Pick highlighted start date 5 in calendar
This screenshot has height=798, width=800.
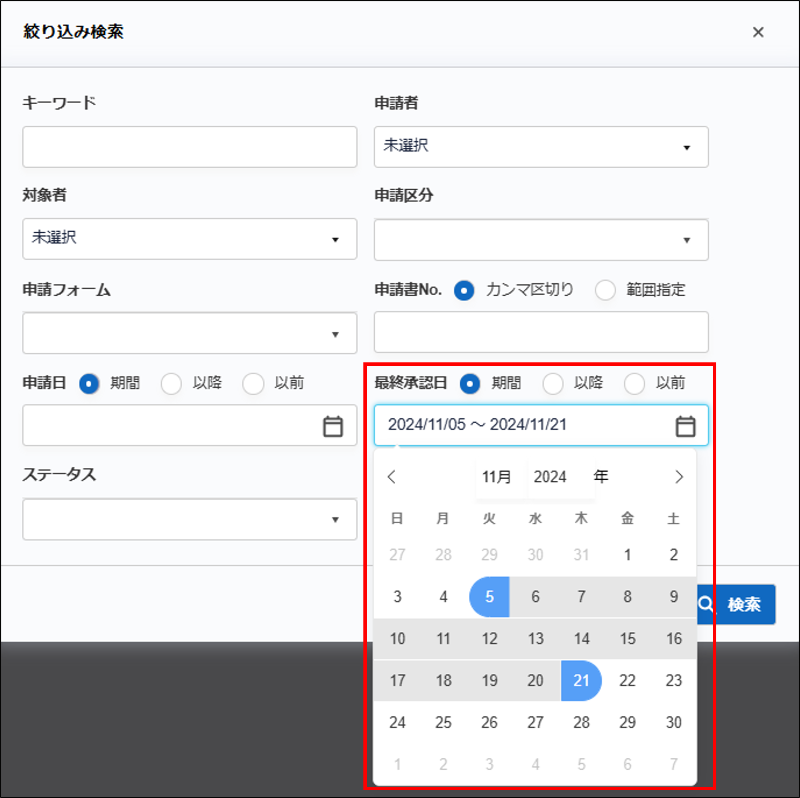[489, 597]
